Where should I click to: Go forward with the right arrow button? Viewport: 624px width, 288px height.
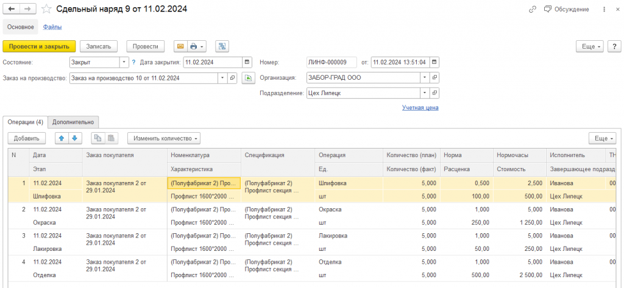pyautogui.click(x=28, y=9)
